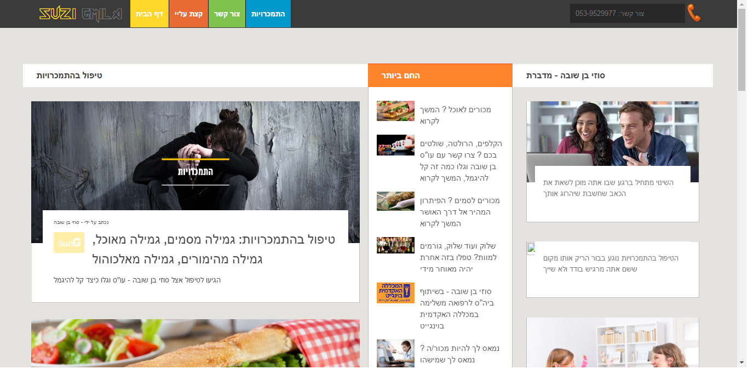Viewport: 748px width, 369px height.
Task: Open the green צור קשר menu item
Action: point(227,14)
